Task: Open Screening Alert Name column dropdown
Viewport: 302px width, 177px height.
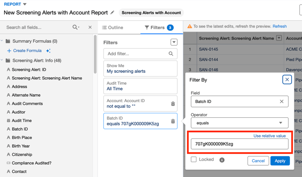Action: (279, 38)
